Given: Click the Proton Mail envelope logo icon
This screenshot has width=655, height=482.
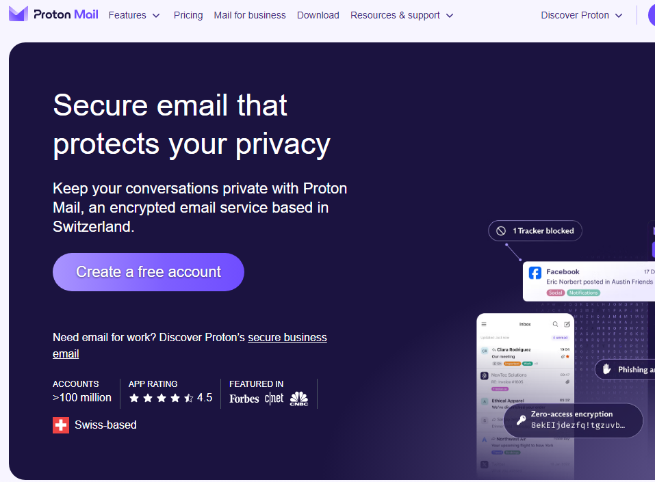Looking at the screenshot, I should click(x=18, y=14).
